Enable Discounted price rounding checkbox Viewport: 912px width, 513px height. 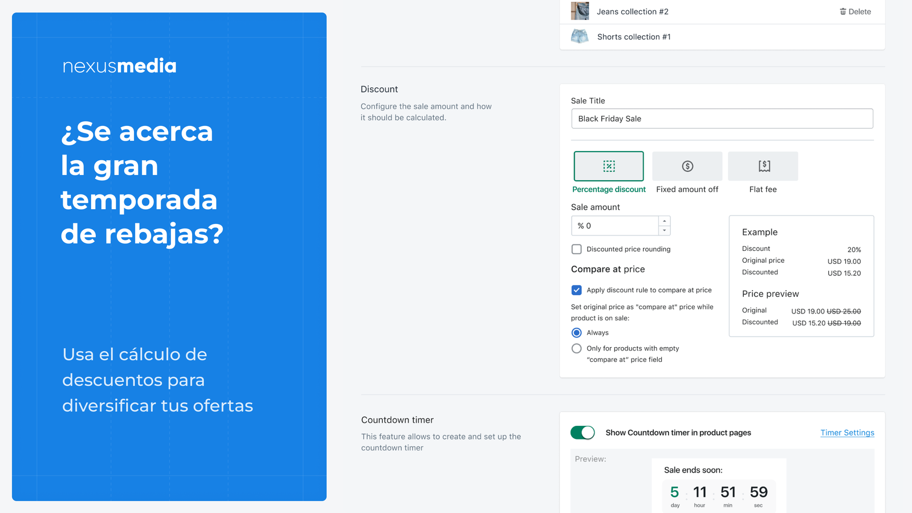tap(577, 249)
